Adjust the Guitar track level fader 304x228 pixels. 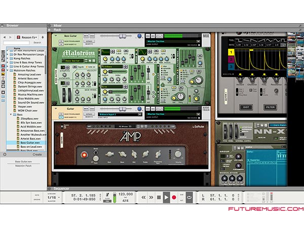[x=122, y=109]
